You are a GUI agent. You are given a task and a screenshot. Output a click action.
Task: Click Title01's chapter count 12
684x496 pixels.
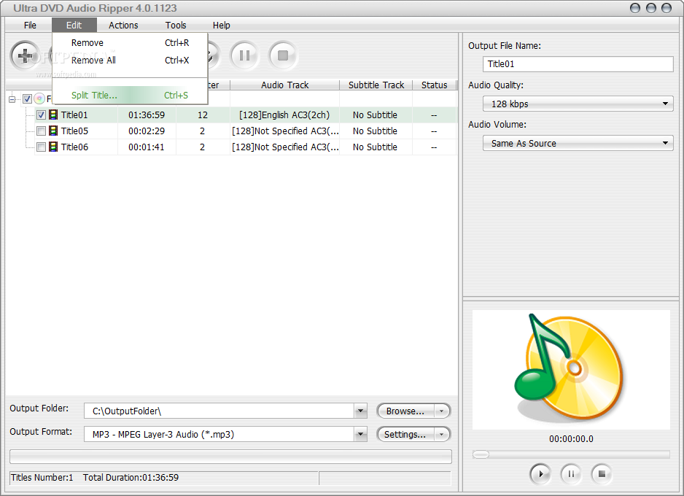point(203,115)
